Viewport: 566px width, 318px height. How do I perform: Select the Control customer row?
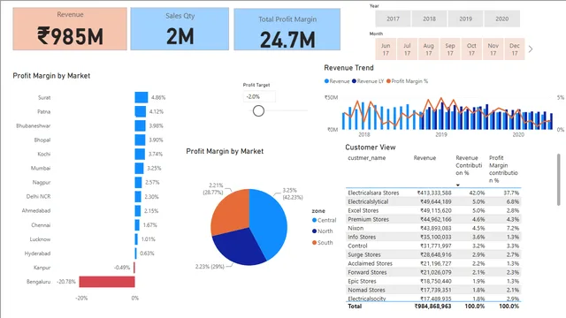tap(433, 246)
